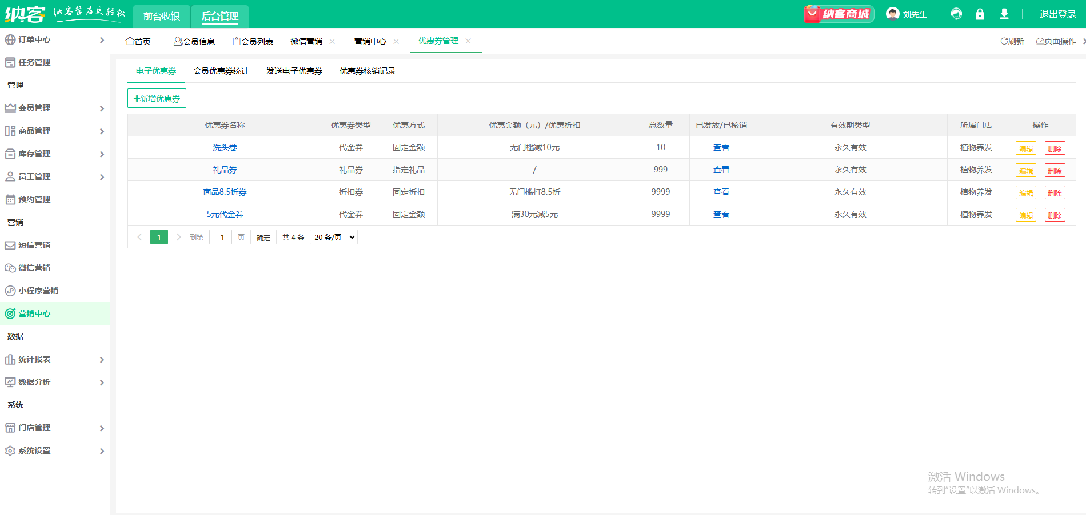Click the 确定 pagination confirm button

[263, 238]
